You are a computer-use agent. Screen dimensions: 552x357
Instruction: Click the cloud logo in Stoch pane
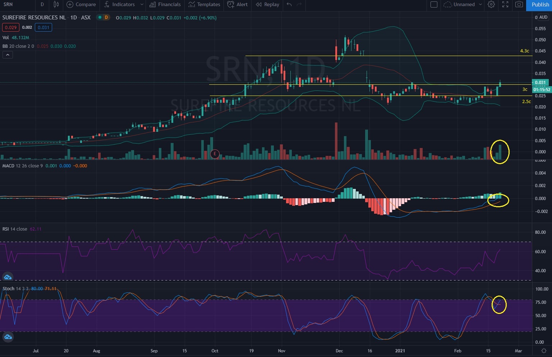(8, 337)
